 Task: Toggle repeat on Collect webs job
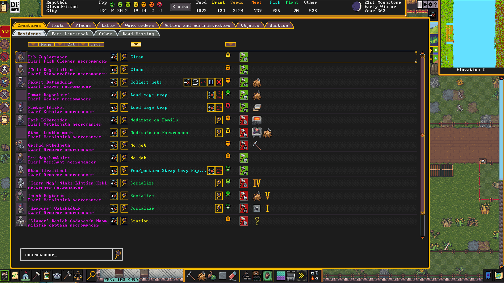tap(195, 82)
